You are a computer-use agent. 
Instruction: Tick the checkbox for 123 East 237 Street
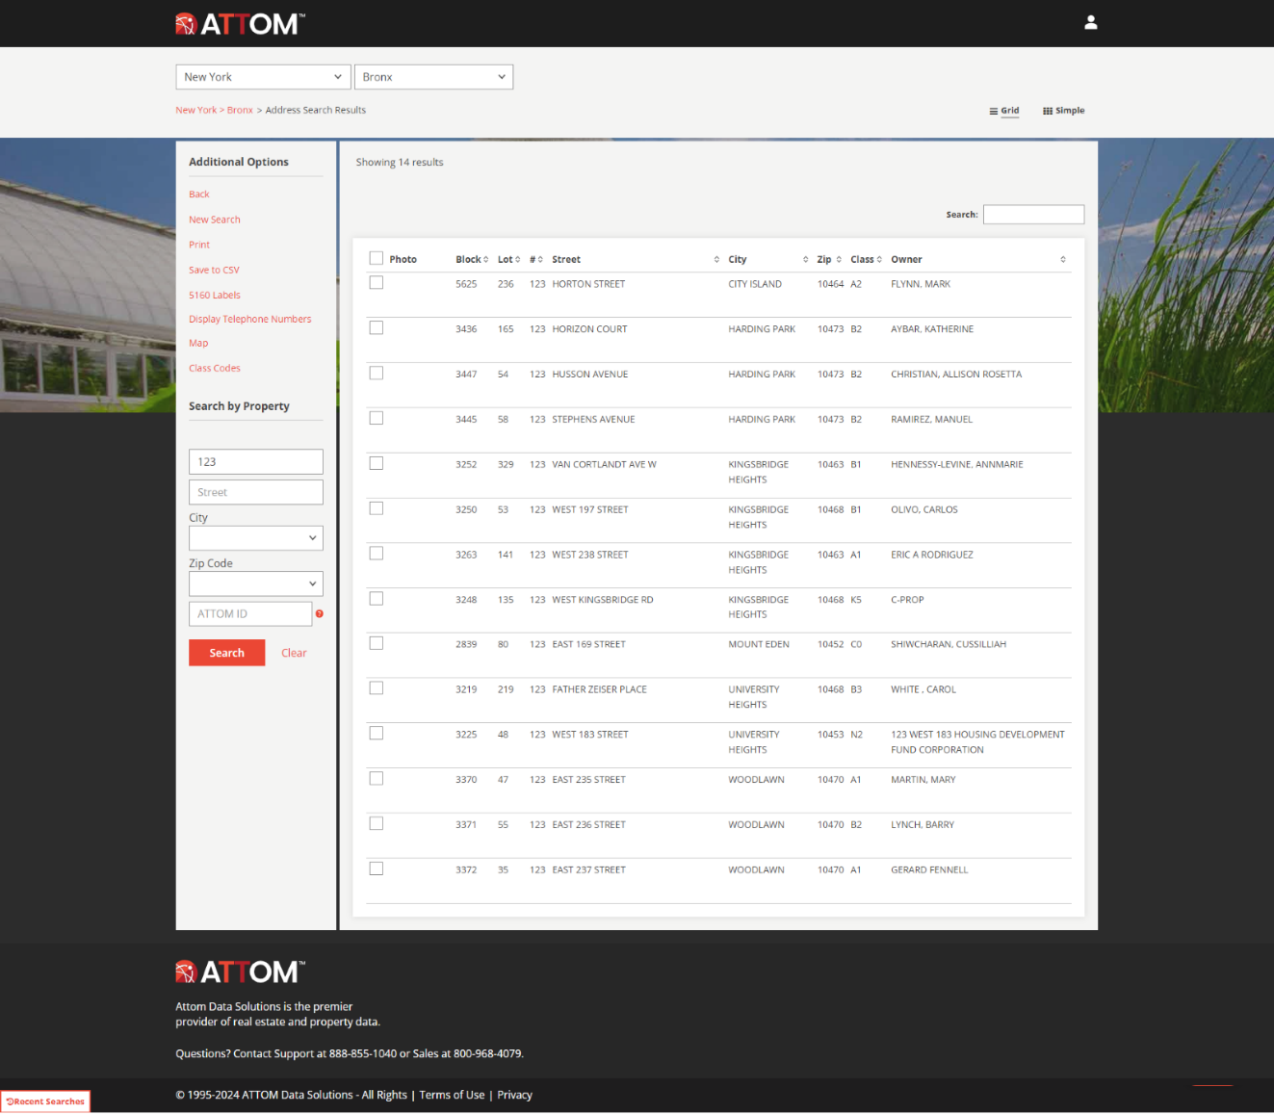[377, 868]
